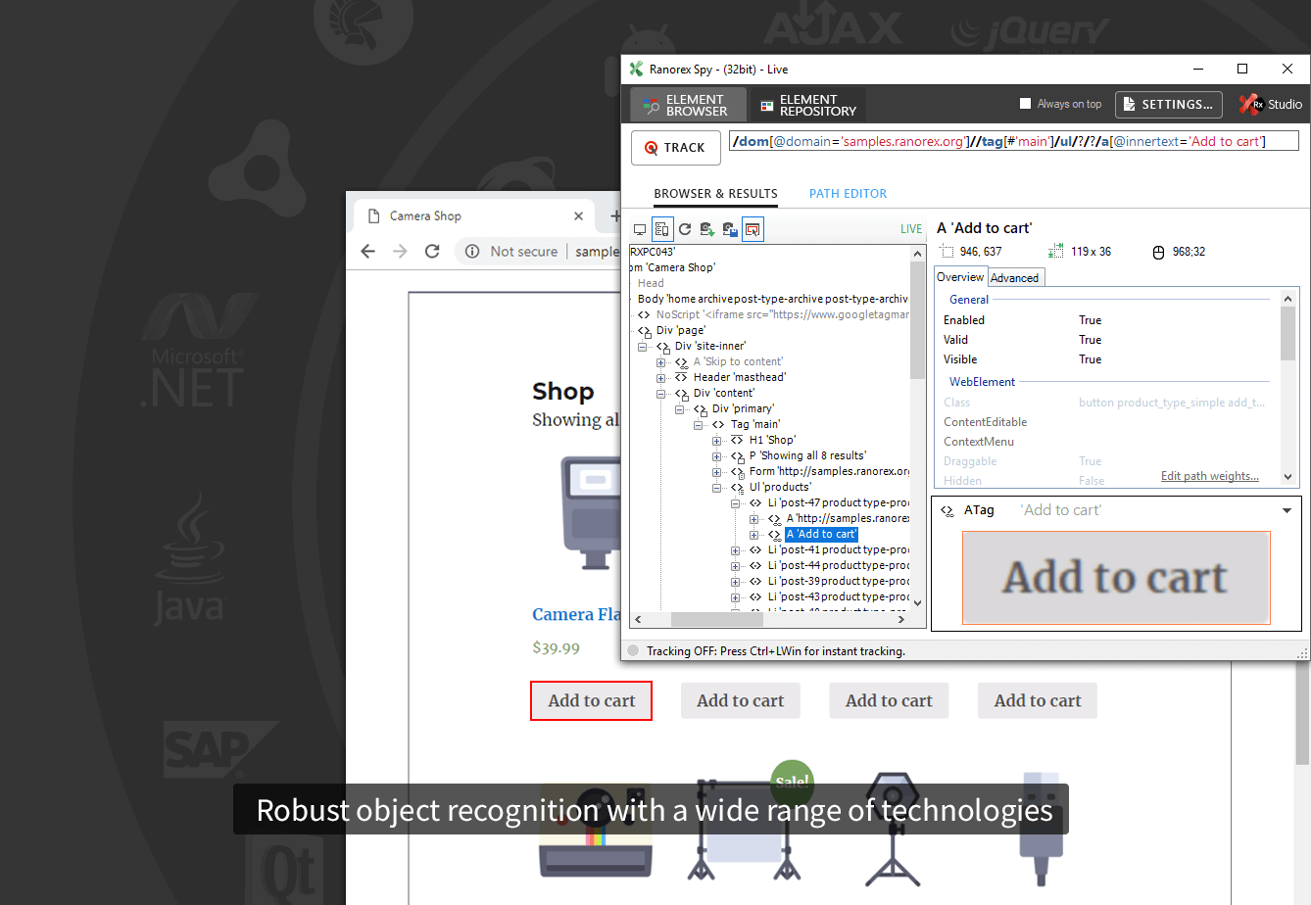The image size is (1311, 905).
Task: Go back in the Chrome browser
Action: (367, 252)
